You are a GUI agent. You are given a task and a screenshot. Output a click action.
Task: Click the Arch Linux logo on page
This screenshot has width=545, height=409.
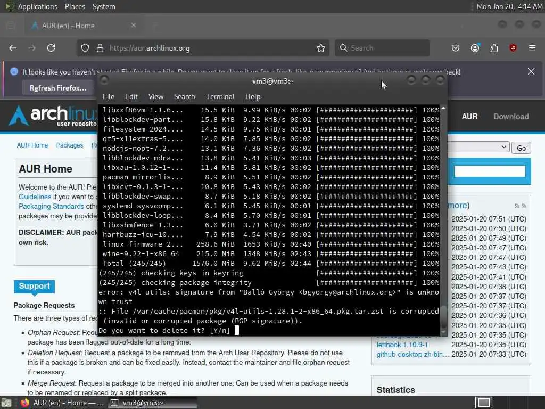pyautogui.click(x=53, y=116)
